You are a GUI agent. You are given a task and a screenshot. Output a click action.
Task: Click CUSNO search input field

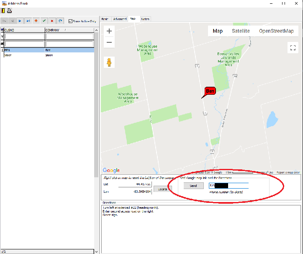click(x=25, y=44)
